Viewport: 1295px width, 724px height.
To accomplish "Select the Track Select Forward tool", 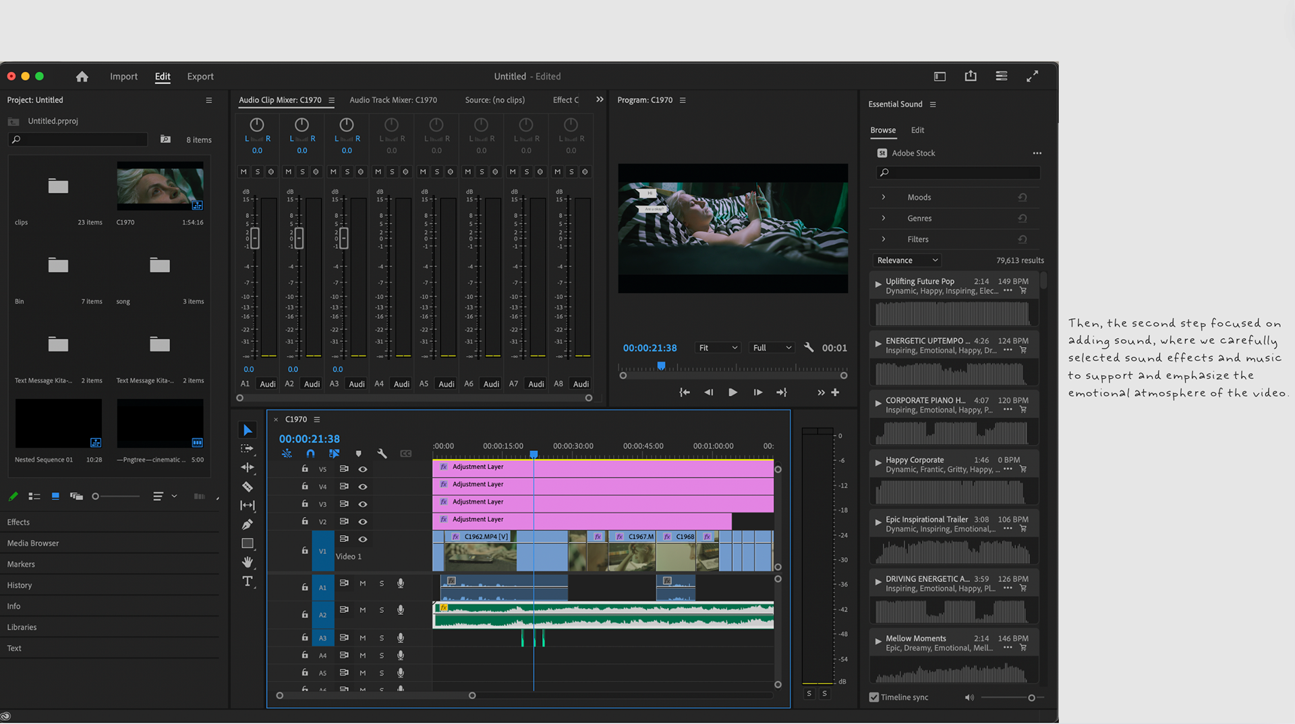I will [248, 449].
